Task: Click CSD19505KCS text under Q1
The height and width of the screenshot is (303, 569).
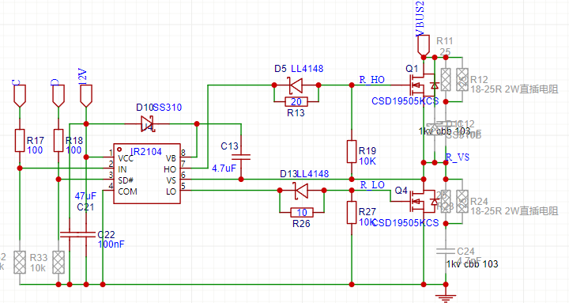Action: [x=405, y=101]
